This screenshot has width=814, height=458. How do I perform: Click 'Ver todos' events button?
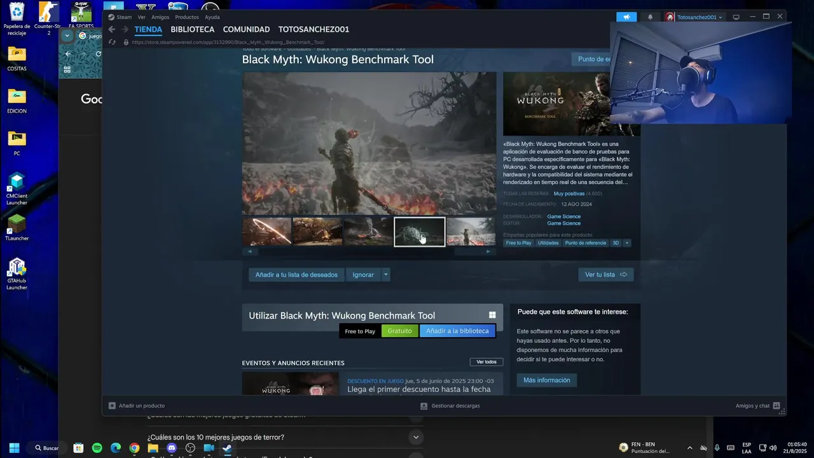[x=486, y=362]
